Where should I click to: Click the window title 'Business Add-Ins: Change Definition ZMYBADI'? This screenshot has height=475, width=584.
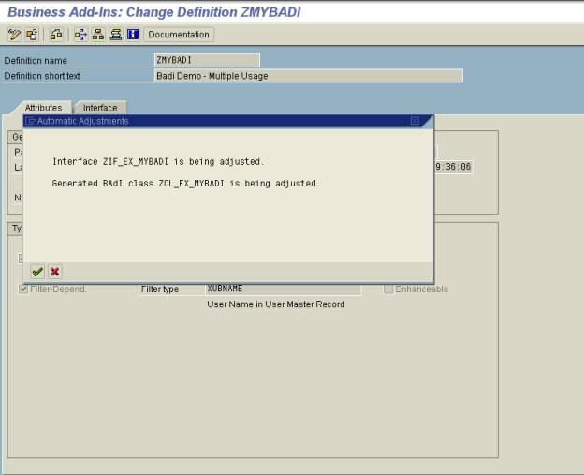(x=154, y=12)
